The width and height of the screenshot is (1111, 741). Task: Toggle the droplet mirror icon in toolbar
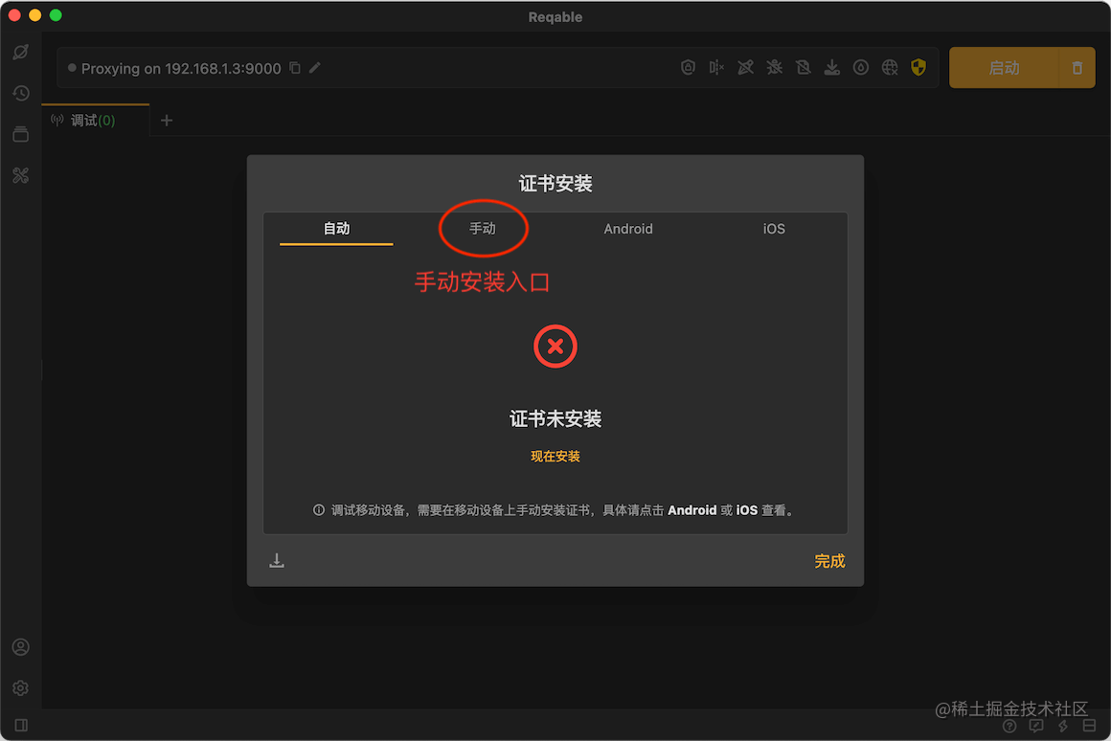click(860, 67)
